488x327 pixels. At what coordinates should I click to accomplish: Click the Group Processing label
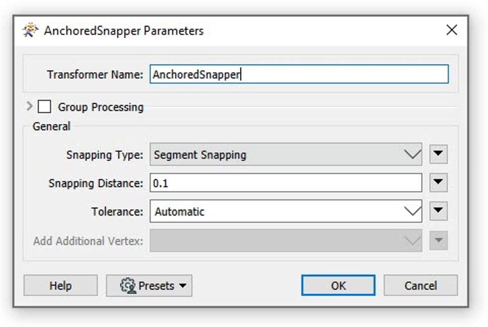pyautogui.click(x=100, y=107)
